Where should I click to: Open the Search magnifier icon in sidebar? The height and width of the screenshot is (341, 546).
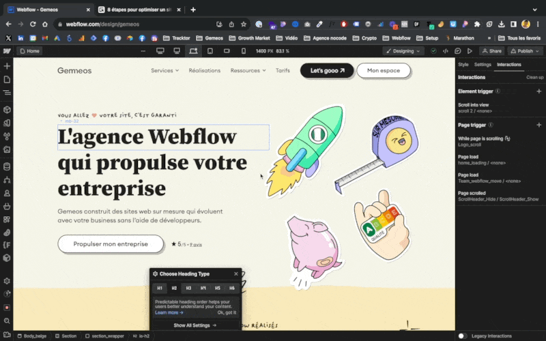point(7,321)
